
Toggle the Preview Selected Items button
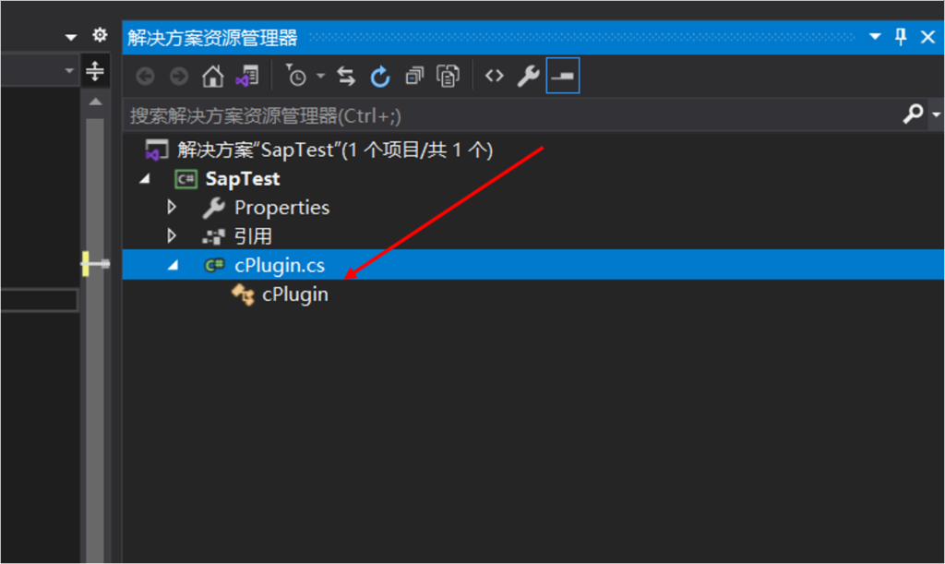tap(562, 77)
